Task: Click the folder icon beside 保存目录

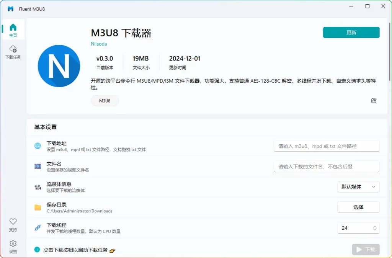Action: coord(38,207)
